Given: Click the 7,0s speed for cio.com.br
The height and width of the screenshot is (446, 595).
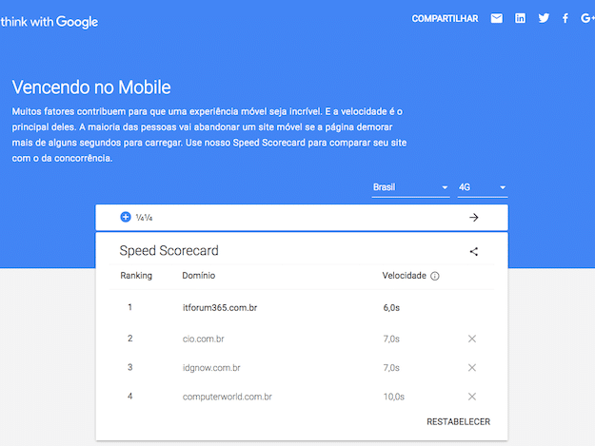Looking at the screenshot, I should 391,339.
